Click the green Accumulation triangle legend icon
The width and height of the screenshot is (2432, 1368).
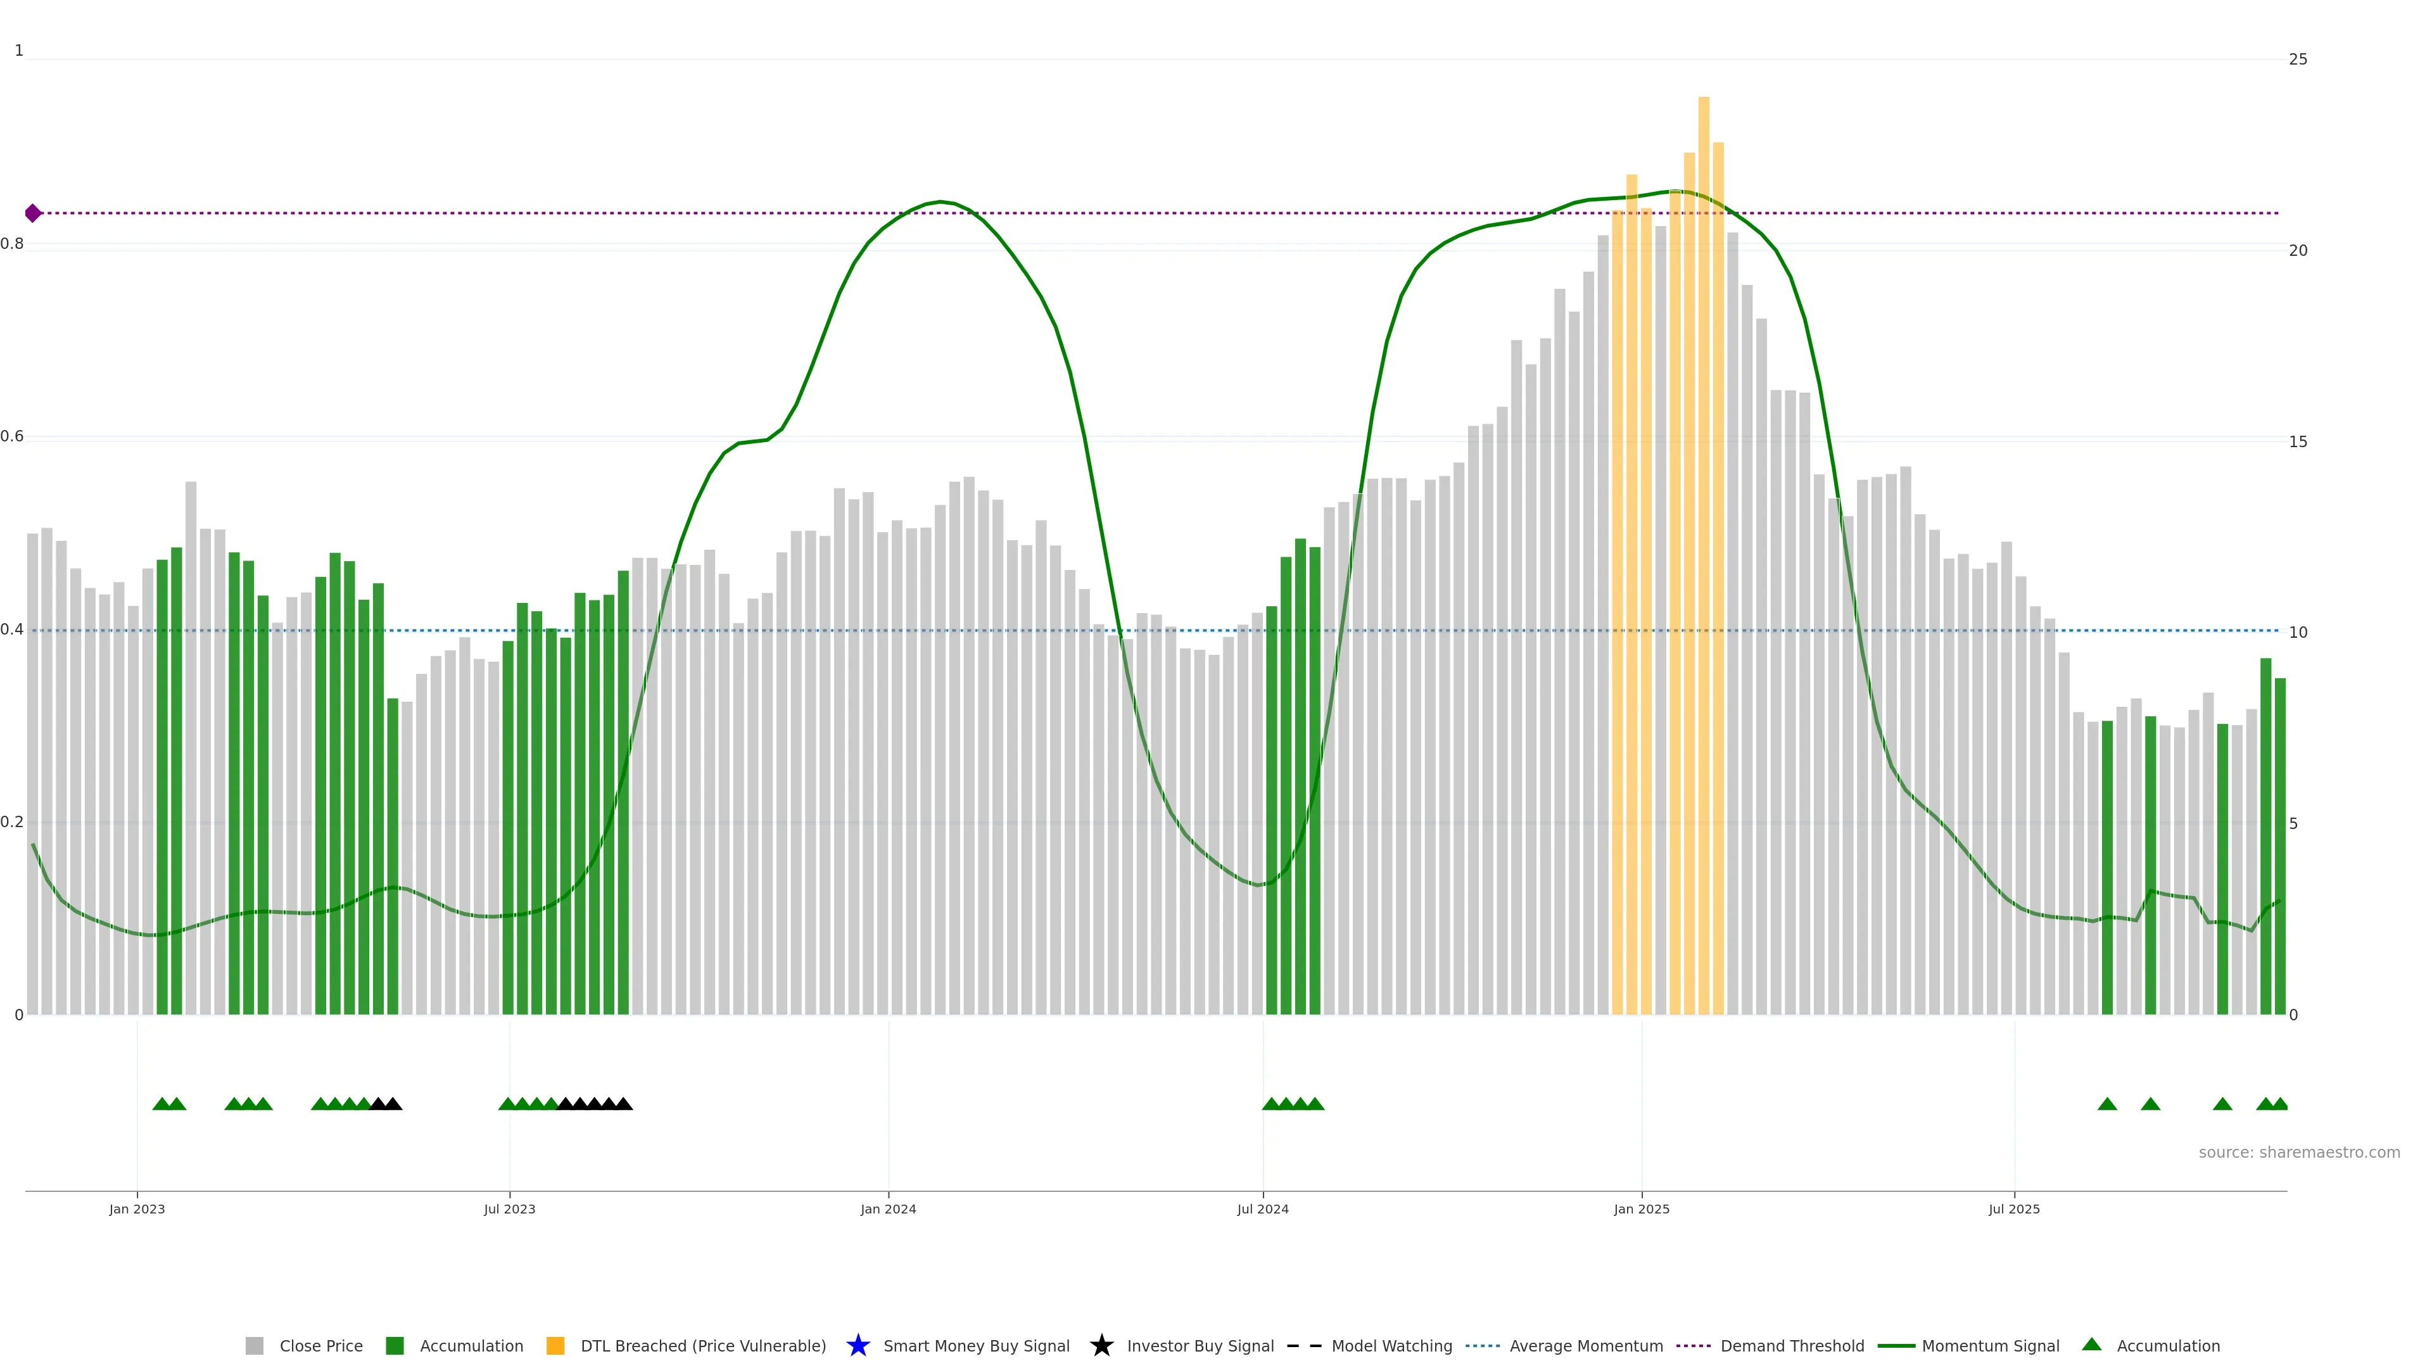pos(2091,1345)
